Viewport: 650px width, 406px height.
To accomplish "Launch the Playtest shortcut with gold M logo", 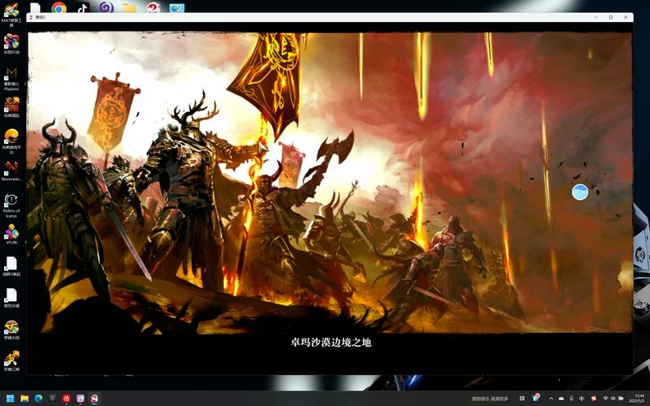I will coord(11,79).
